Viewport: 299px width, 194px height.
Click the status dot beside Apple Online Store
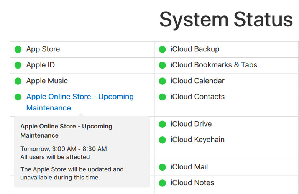pos(18,97)
